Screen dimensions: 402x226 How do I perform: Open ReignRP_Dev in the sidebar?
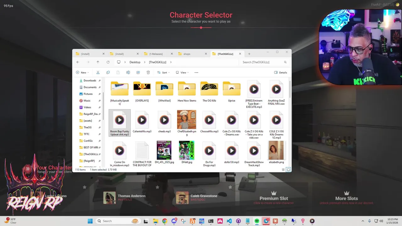tap(90, 114)
